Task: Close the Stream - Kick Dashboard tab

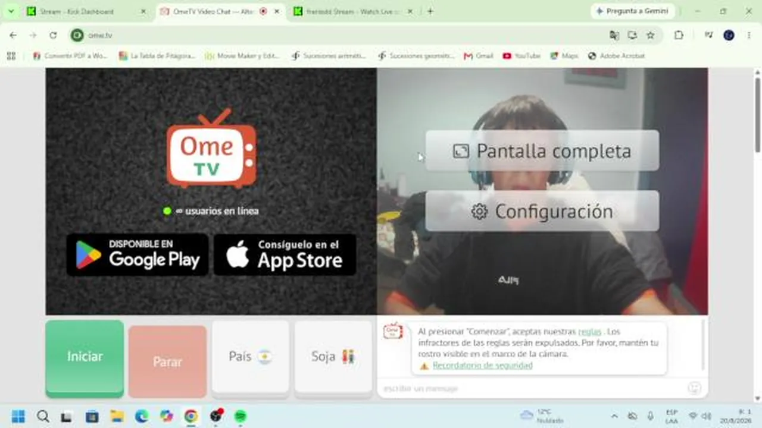Action: (143, 11)
